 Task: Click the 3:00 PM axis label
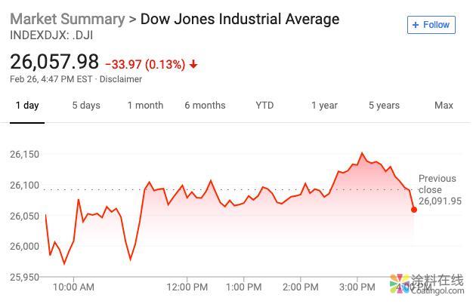pyautogui.click(x=357, y=287)
